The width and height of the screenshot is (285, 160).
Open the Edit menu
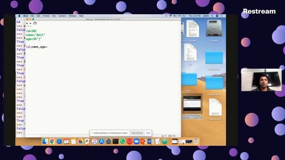38,16
